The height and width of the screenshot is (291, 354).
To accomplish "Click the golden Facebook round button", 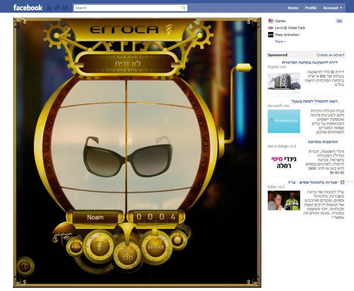I will [99, 246].
